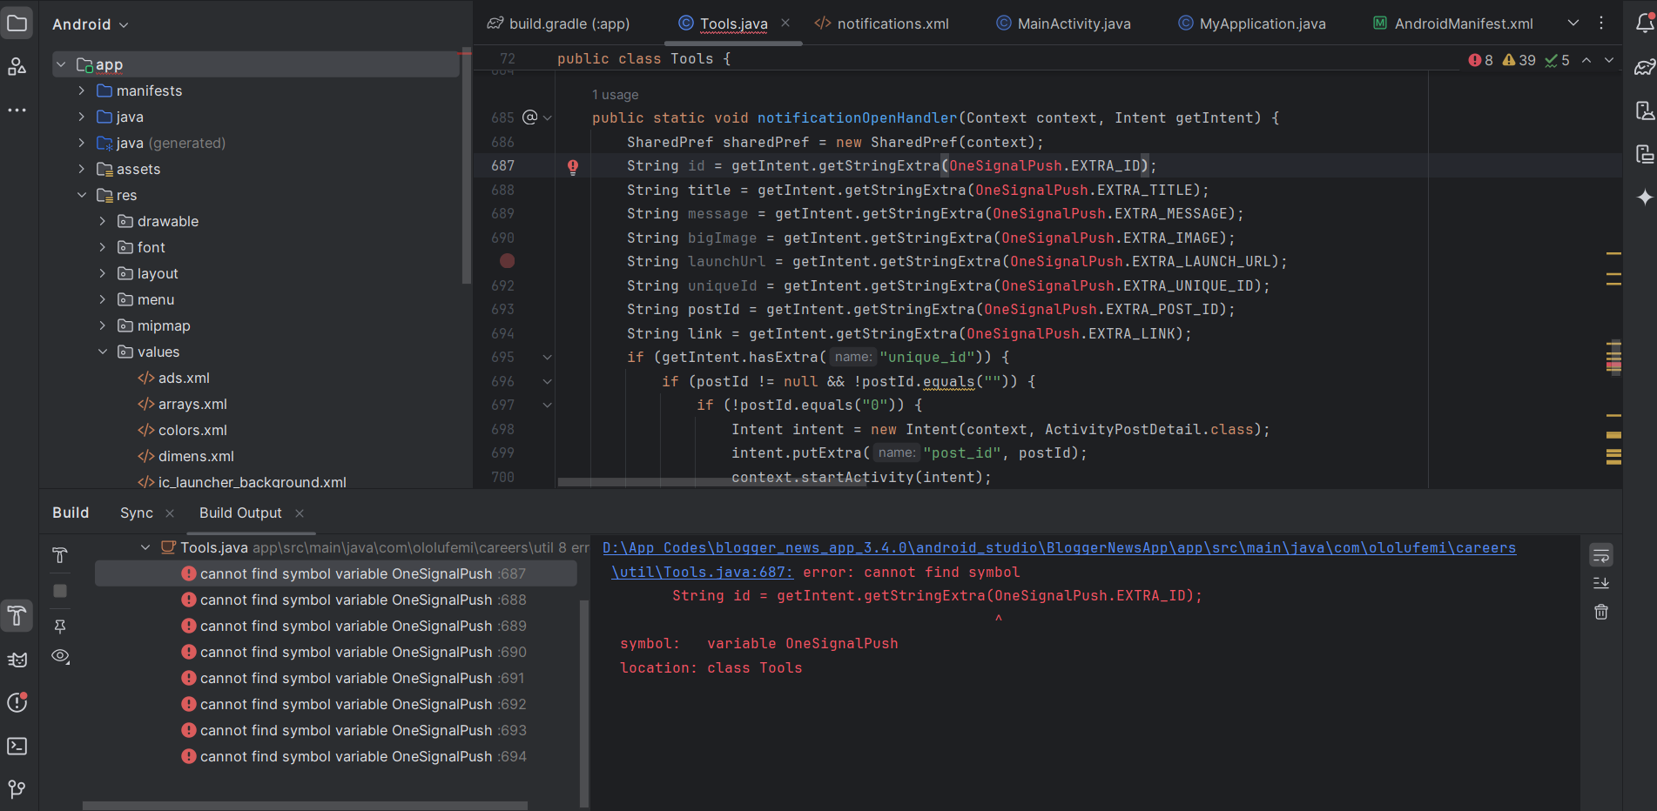Open the Running Devices tool window
Image resolution: width=1657 pixels, height=811 pixels.
1644,154
